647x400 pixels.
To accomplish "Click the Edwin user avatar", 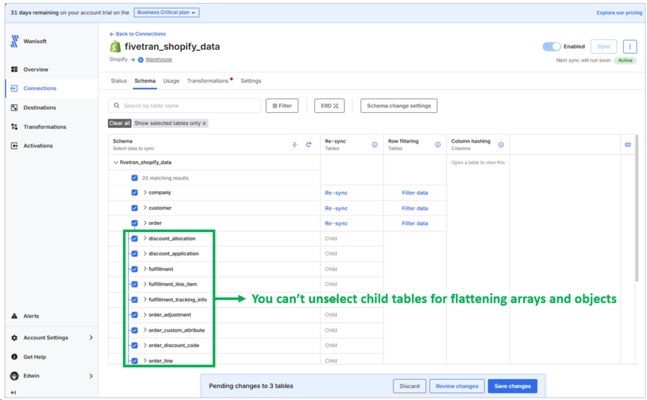I will tap(15, 375).
